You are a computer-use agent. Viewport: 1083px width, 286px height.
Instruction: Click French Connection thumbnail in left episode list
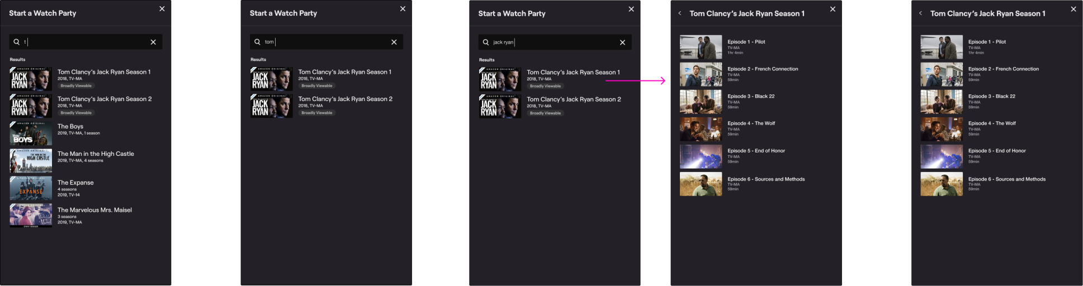(x=701, y=74)
